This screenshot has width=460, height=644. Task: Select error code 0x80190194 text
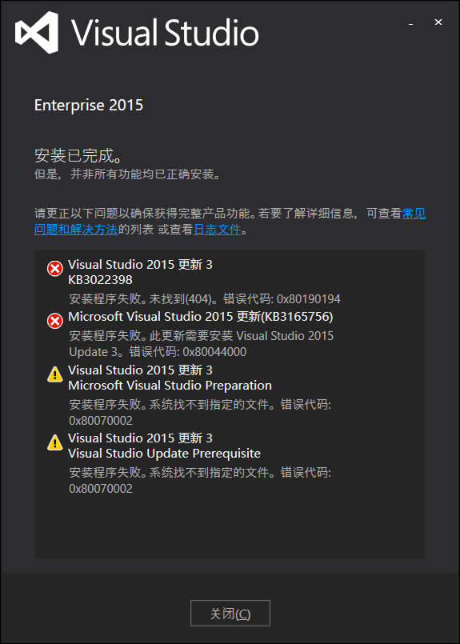[x=309, y=299]
